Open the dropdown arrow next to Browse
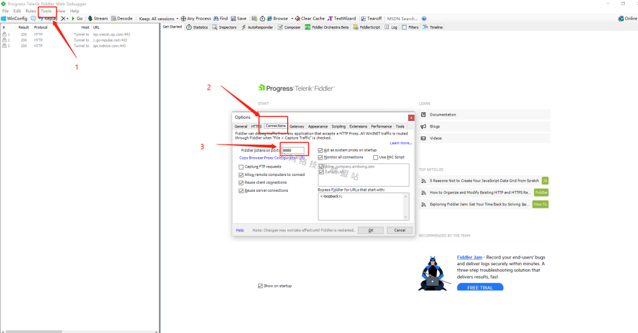Screen dimensions: 638x333 tap(292, 19)
